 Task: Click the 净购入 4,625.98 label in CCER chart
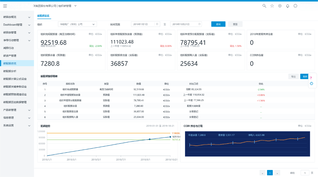click(256, 135)
